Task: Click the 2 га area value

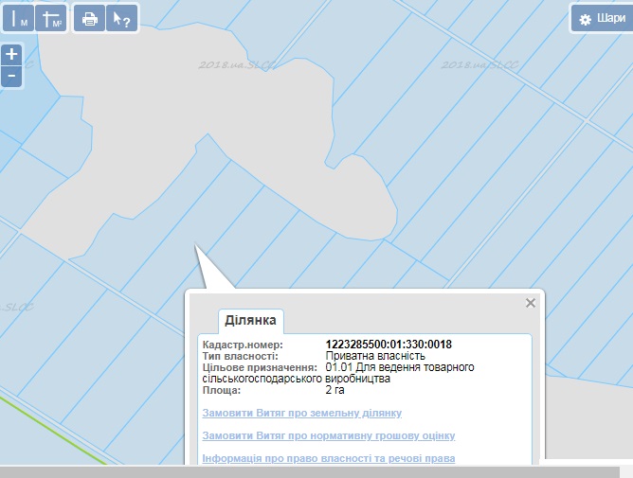Action: pos(335,390)
